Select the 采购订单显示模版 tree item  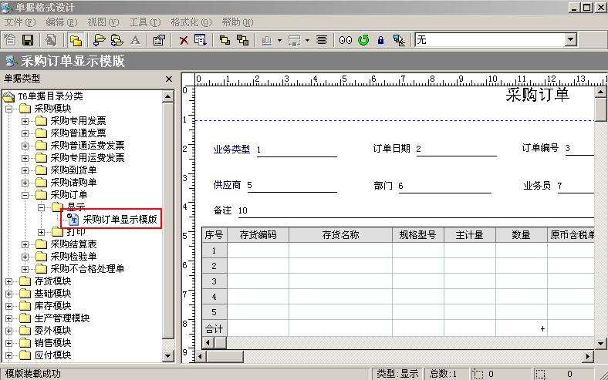(x=120, y=219)
